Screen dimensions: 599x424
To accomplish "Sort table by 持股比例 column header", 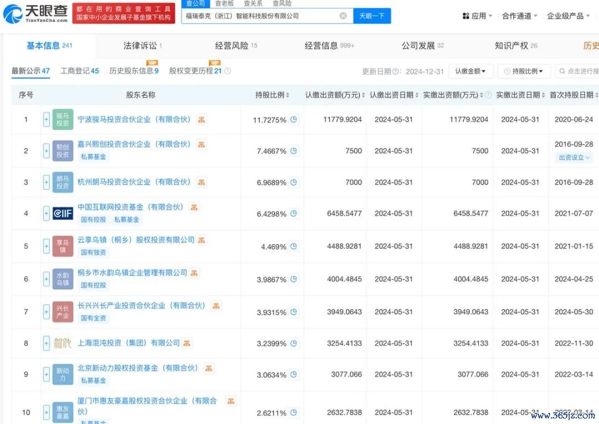I will 272,95.
